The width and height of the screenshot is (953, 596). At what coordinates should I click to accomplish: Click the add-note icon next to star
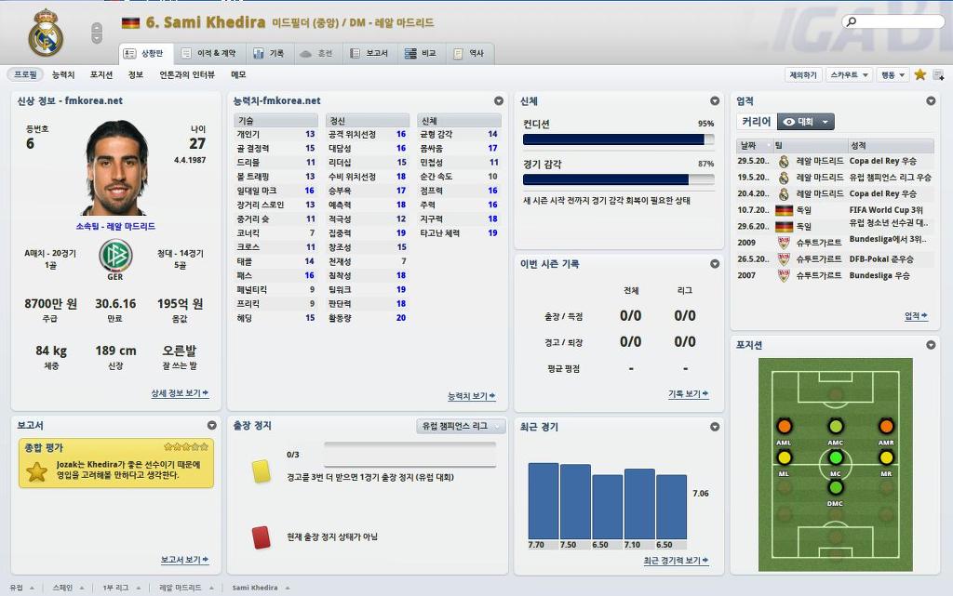point(938,74)
